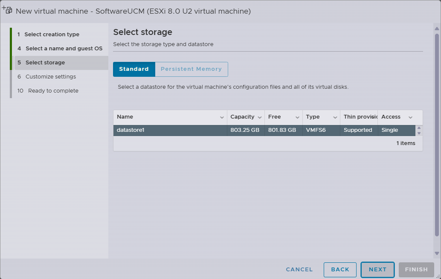The height and width of the screenshot is (279, 441).
Task: Select step 5 Select storage
Action: coord(61,62)
